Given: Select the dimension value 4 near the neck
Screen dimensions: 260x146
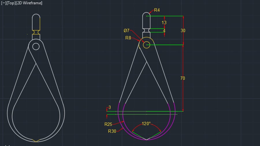Looking at the screenshot, I should tap(164, 31).
